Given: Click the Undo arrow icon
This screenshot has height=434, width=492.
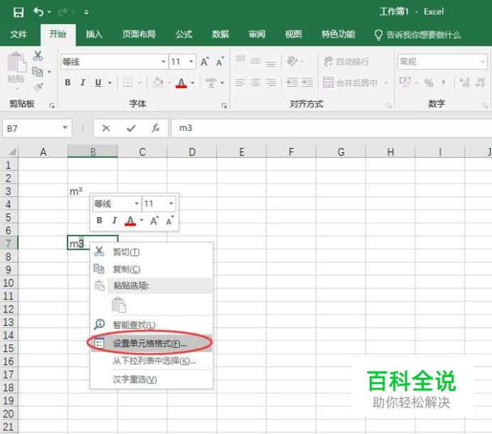Looking at the screenshot, I should pyautogui.click(x=38, y=12).
